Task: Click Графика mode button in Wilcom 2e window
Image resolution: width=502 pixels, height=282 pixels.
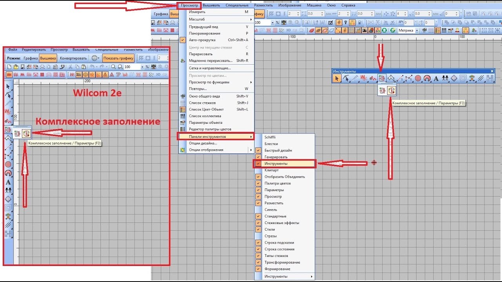Action: pyautogui.click(x=31, y=58)
